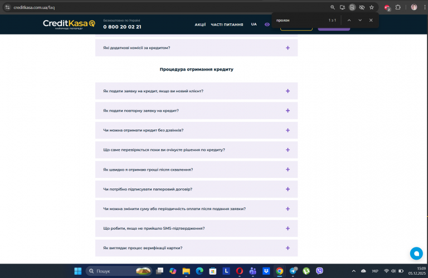
Task: Open the Chrome profile avatar
Action: [x=414, y=7]
